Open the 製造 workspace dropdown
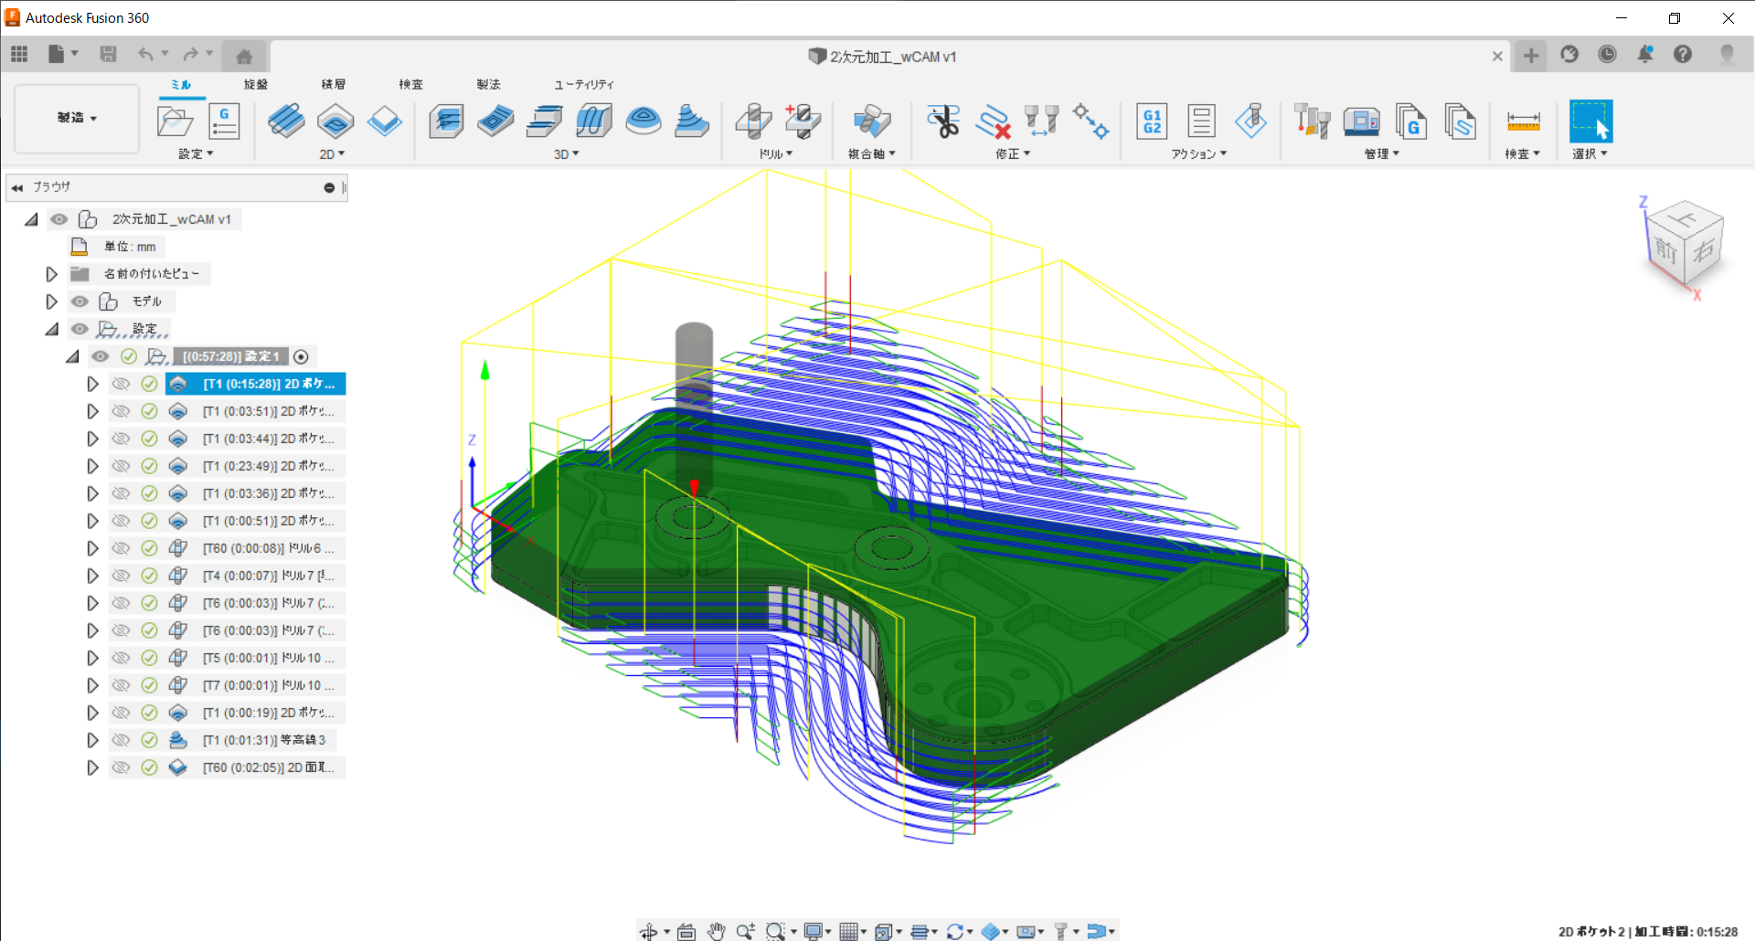The height and width of the screenshot is (941, 1755). coord(77,118)
